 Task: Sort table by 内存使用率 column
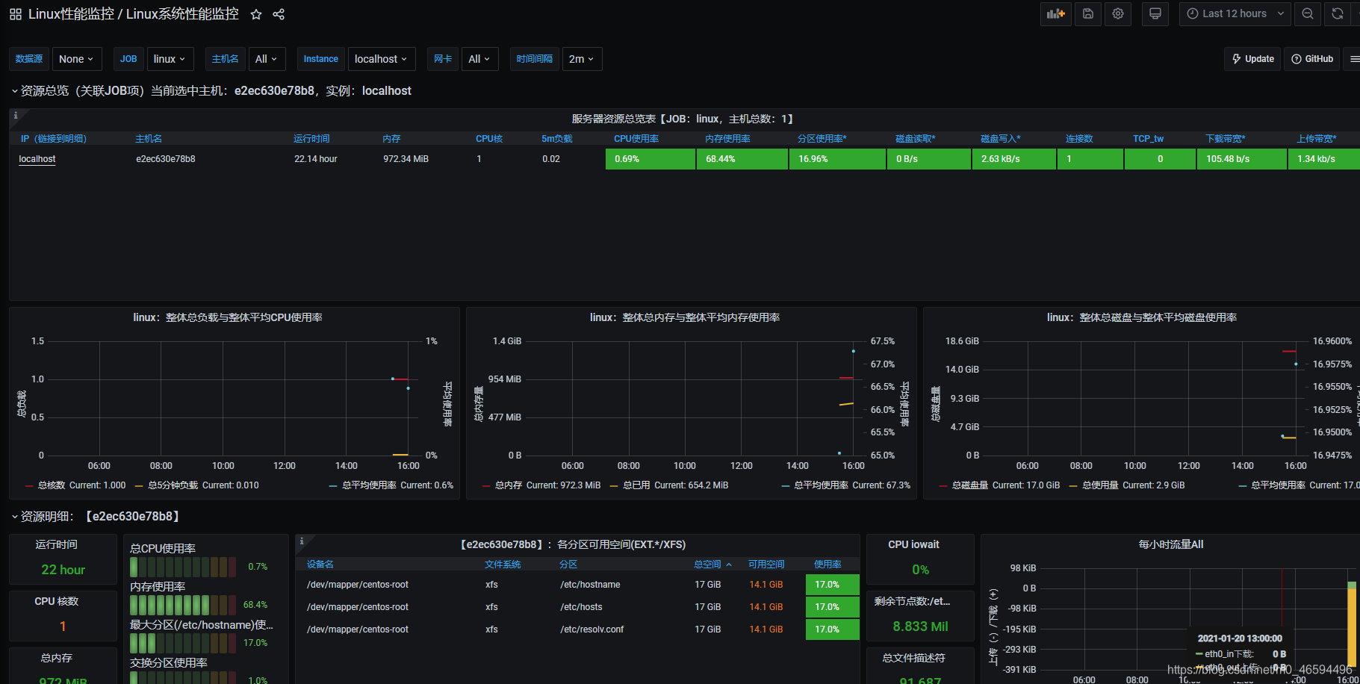[x=728, y=139]
